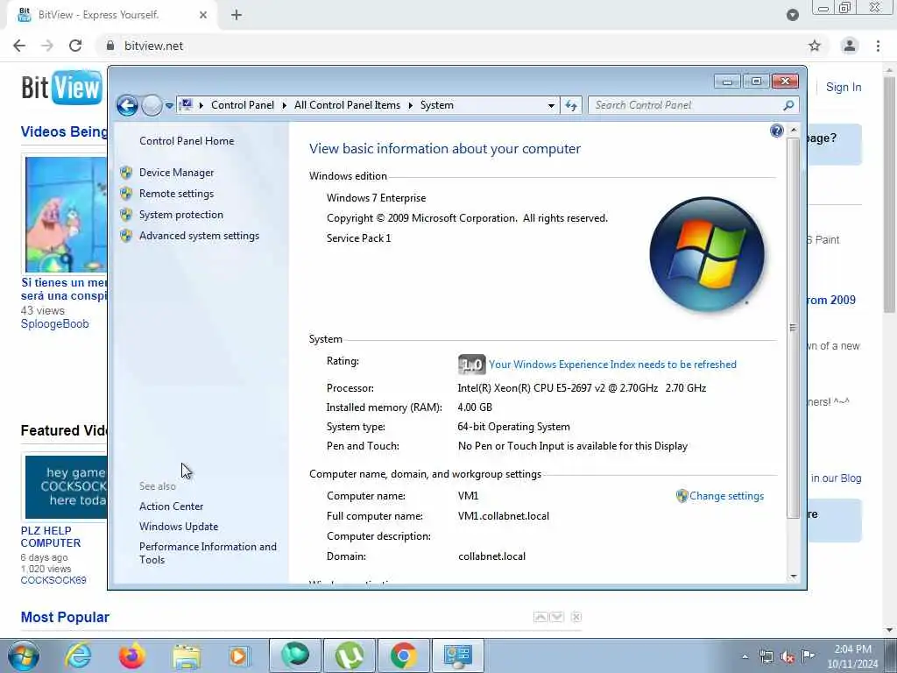Open Action Center under See also
The height and width of the screenshot is (673, 897).
click(x=171, y=507)
